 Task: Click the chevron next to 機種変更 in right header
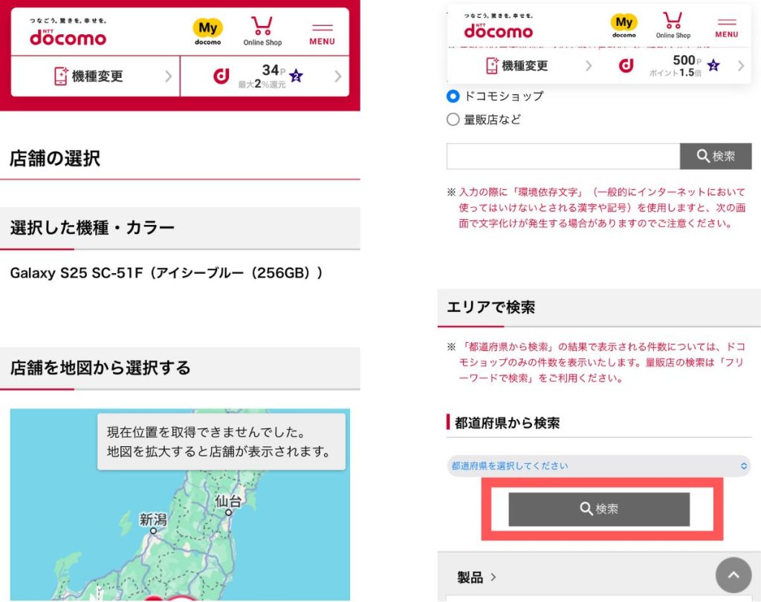click(589, 65)
